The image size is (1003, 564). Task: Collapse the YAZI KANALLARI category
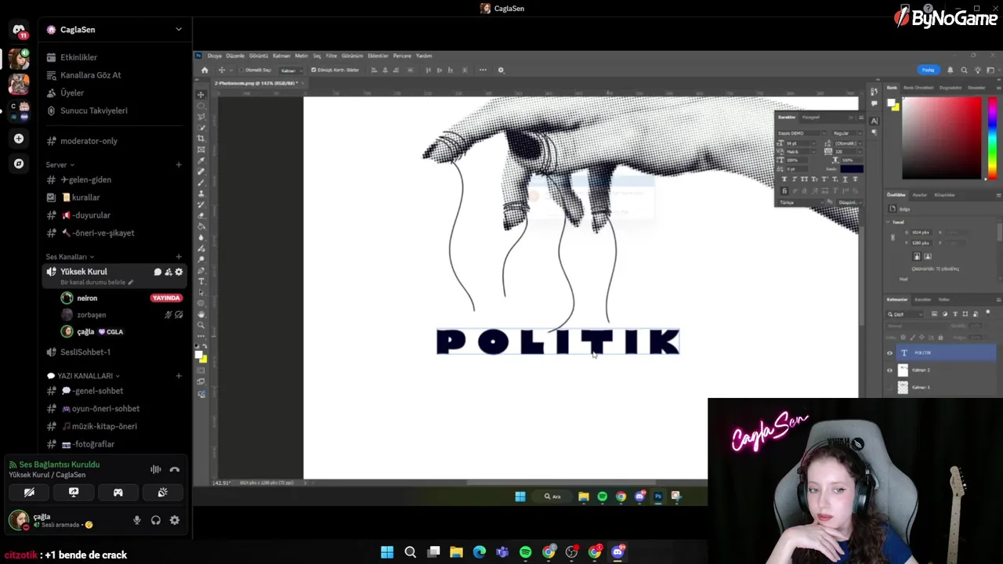(85, 376)
